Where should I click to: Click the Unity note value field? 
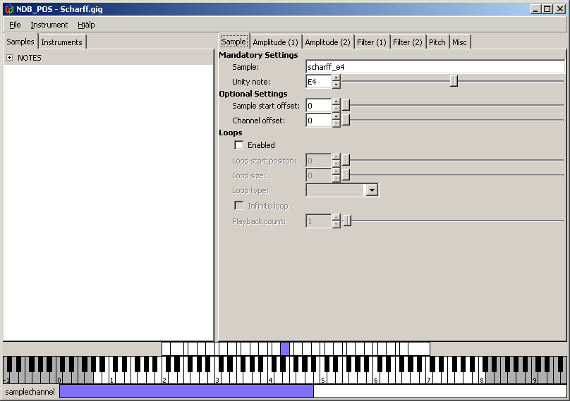click(x=319, y=82)
